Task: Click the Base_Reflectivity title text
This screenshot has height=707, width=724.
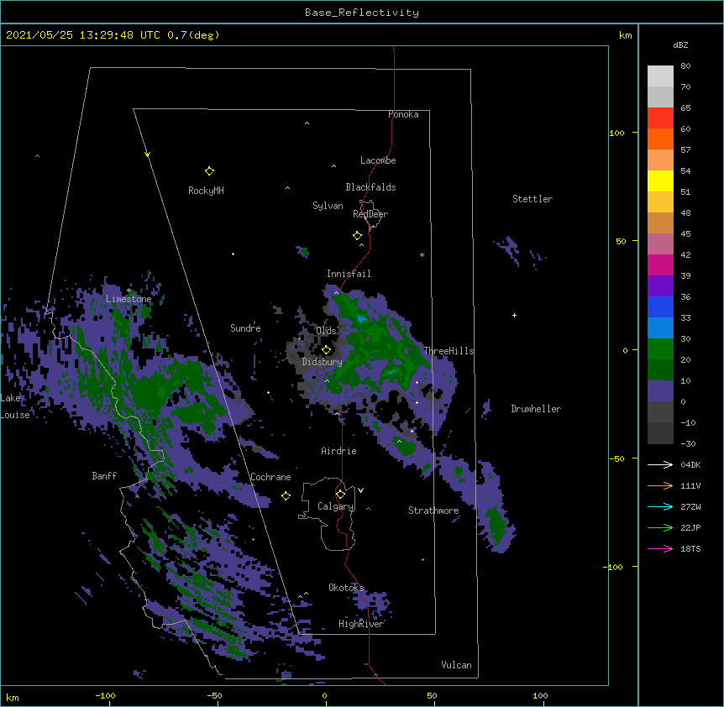Action: coord(362,13)
